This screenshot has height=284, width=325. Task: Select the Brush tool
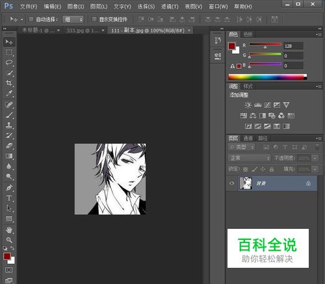pos(9,115)
